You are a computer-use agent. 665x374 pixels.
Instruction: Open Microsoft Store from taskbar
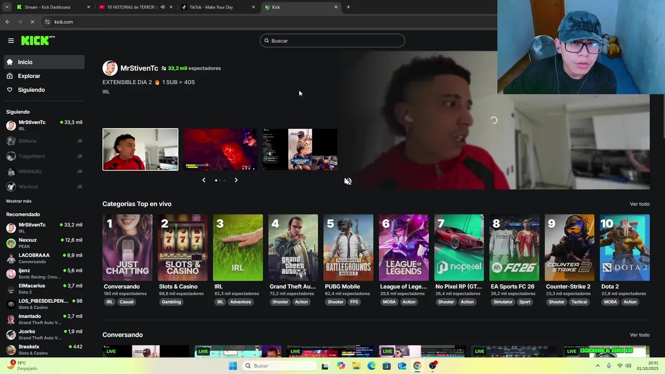387,366
